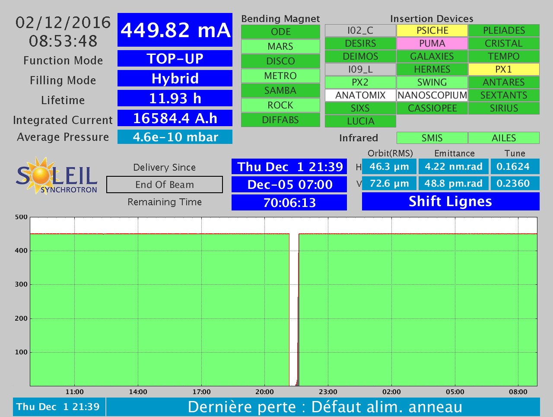Select the 4.6e-10 mbar pressure value

coord(175,137)
